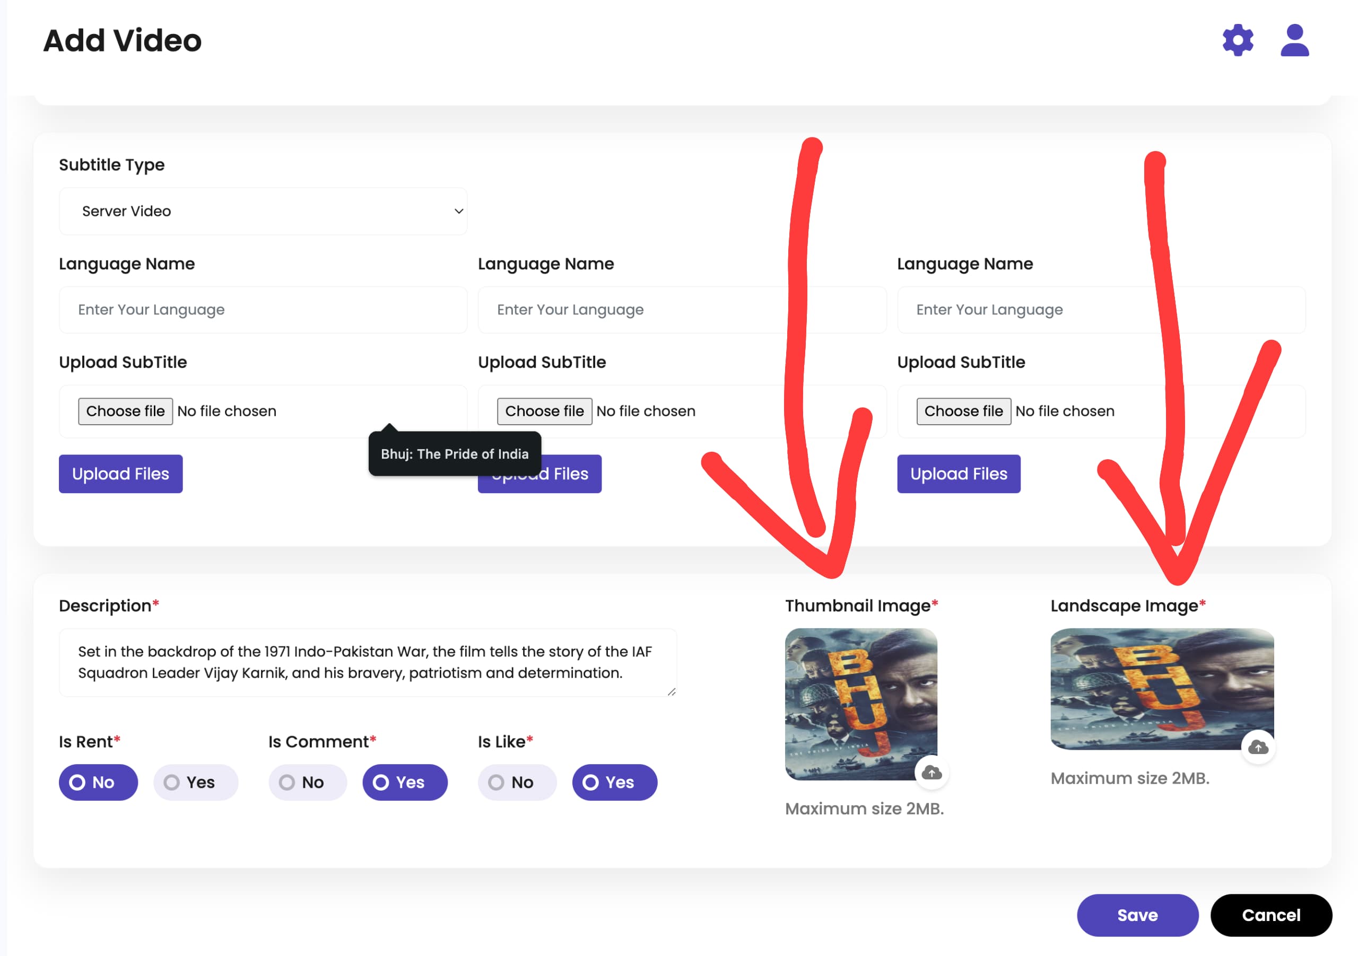Image resolution: width=1358 pixels, height=956 pixels.
Task: Choose Yes for Is Comment
Action: pos(405,782)
